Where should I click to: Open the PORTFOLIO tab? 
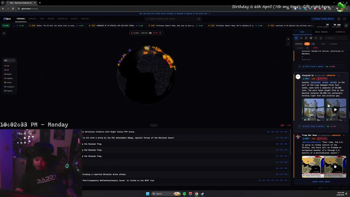pos(63,19)
